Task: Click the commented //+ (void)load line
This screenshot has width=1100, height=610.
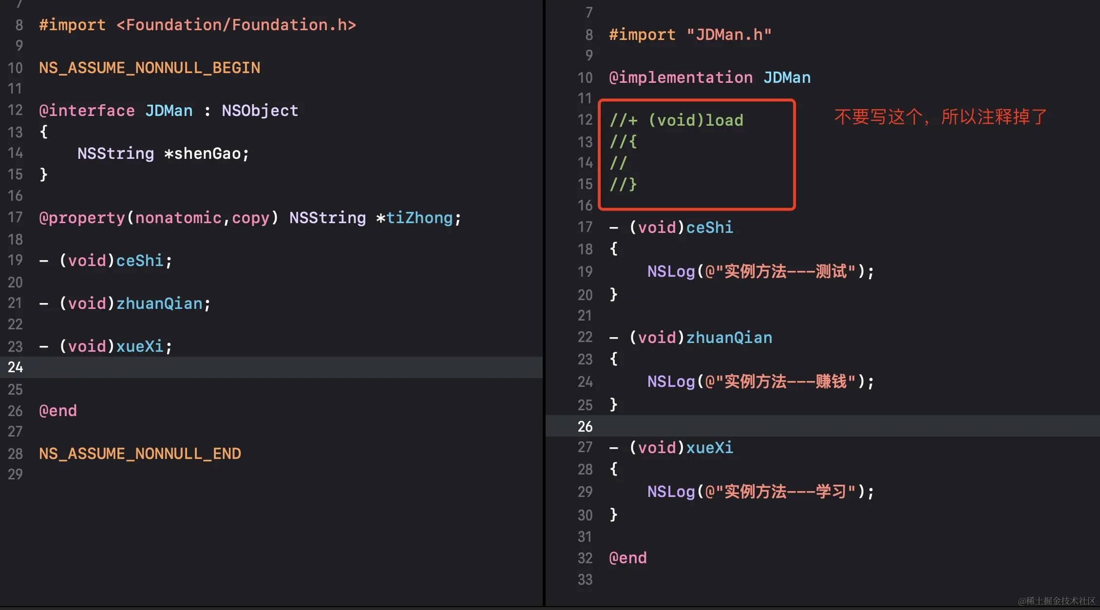Action: coord(677,120)
